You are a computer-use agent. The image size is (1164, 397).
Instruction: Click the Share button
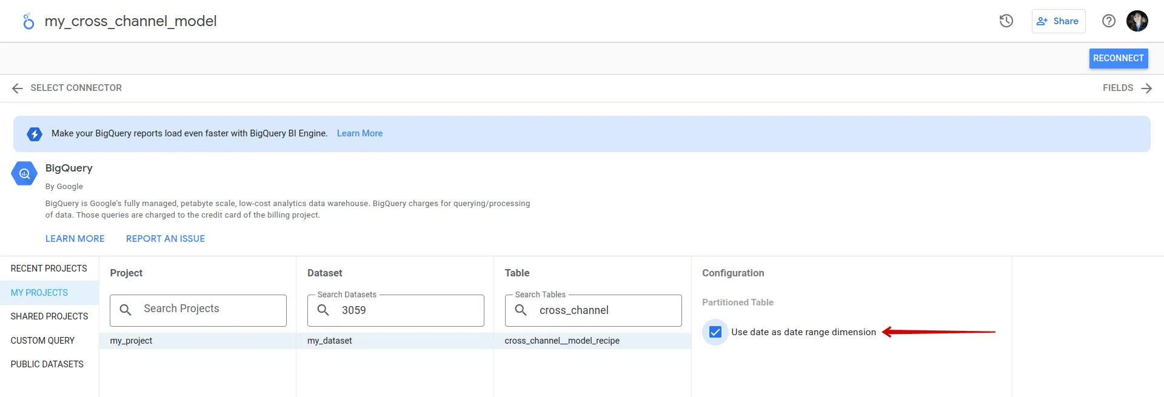[x=1059, y=21]
